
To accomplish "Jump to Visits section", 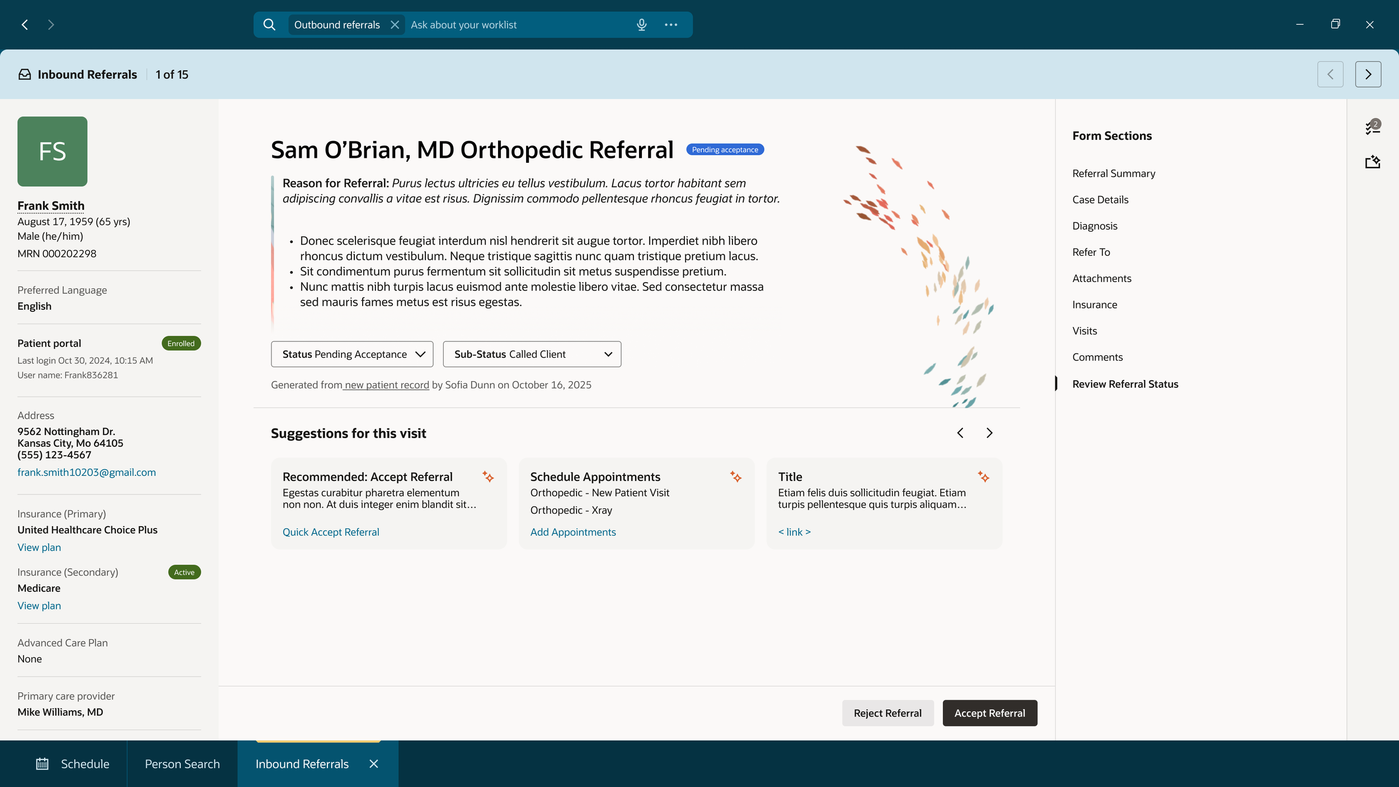I will tap(1085, 331).
